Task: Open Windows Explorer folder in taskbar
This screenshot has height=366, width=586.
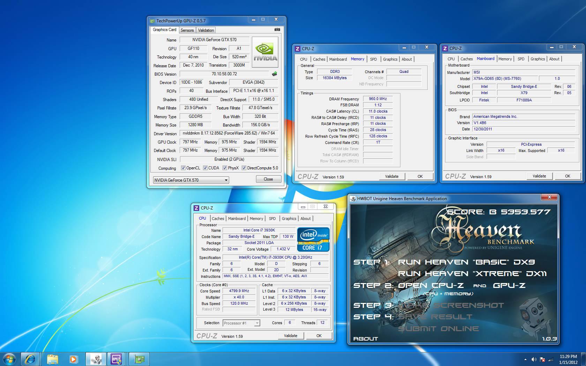Action: tap(52, 359)
